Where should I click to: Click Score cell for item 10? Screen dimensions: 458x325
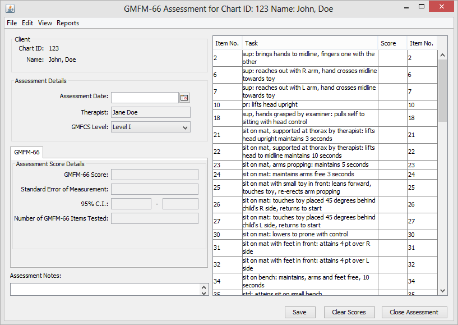point(392,105)
